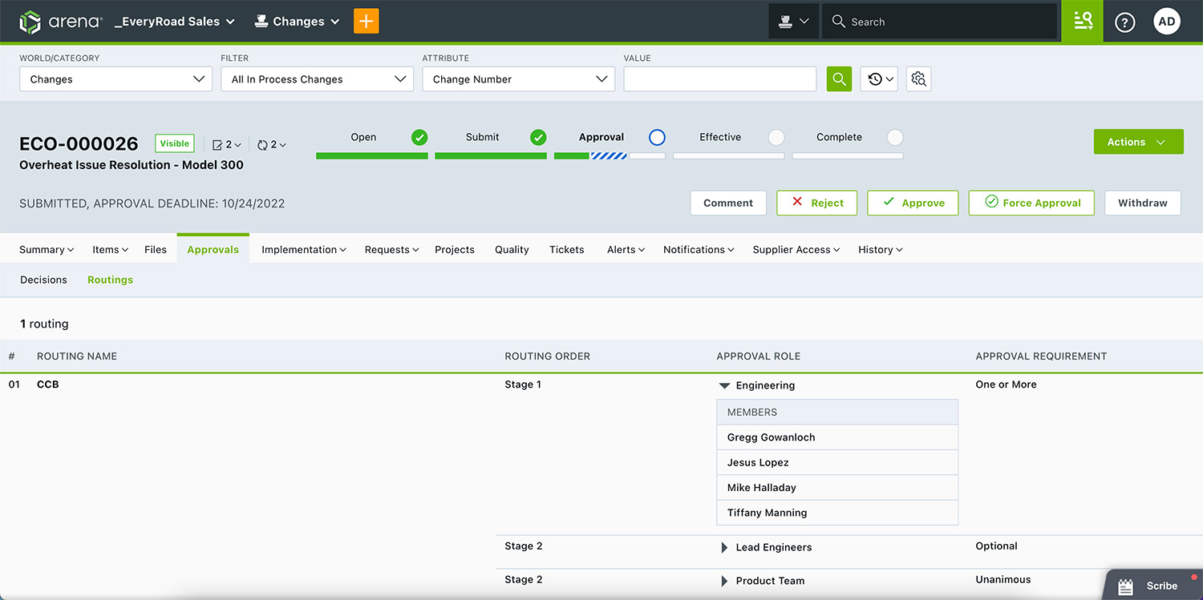The height and width of the screenshot is (600, 1203).
Task: Collapse the Engineering members list
Action: [724, 385]
